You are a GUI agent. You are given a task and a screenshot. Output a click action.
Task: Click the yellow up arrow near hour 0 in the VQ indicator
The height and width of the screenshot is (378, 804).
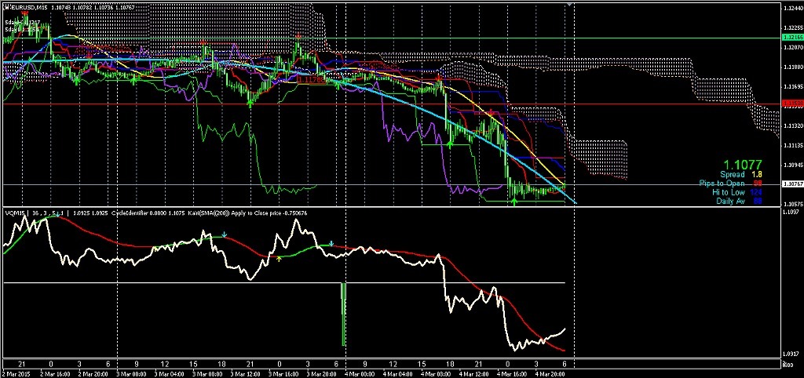click(279, 259)
